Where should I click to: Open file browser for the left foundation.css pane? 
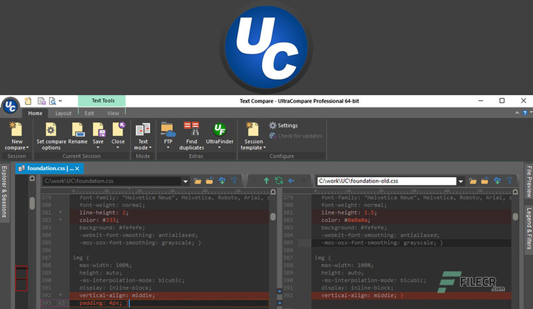[198, 181]
